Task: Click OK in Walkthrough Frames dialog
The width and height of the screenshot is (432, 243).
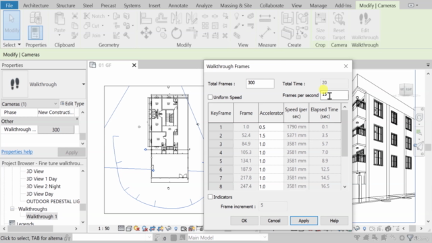Action: click(x=244, y=221)
